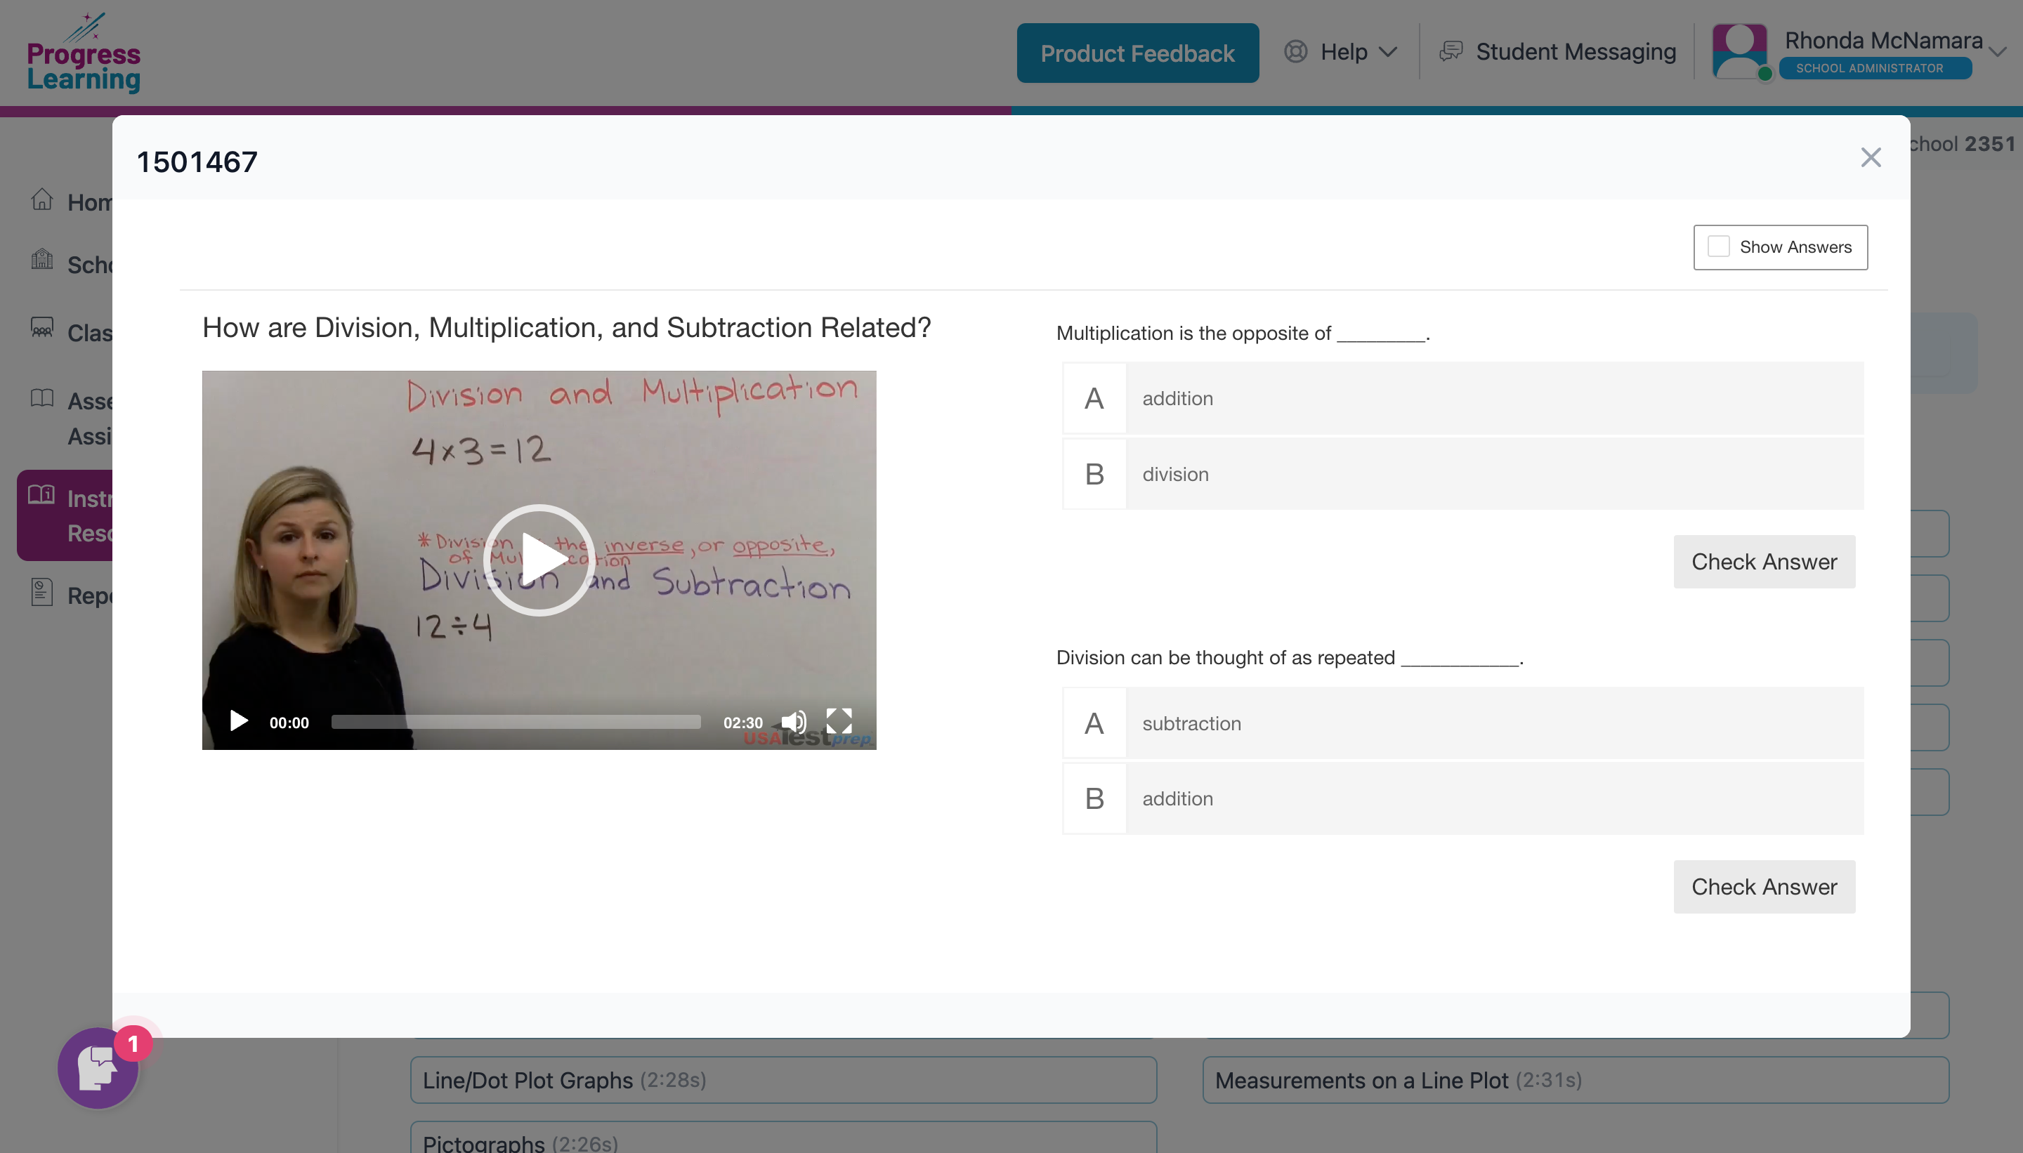Seek on the video progress bar
Image resolution: width=2023 pixels, height=1153 pixels.
[516, 721]
